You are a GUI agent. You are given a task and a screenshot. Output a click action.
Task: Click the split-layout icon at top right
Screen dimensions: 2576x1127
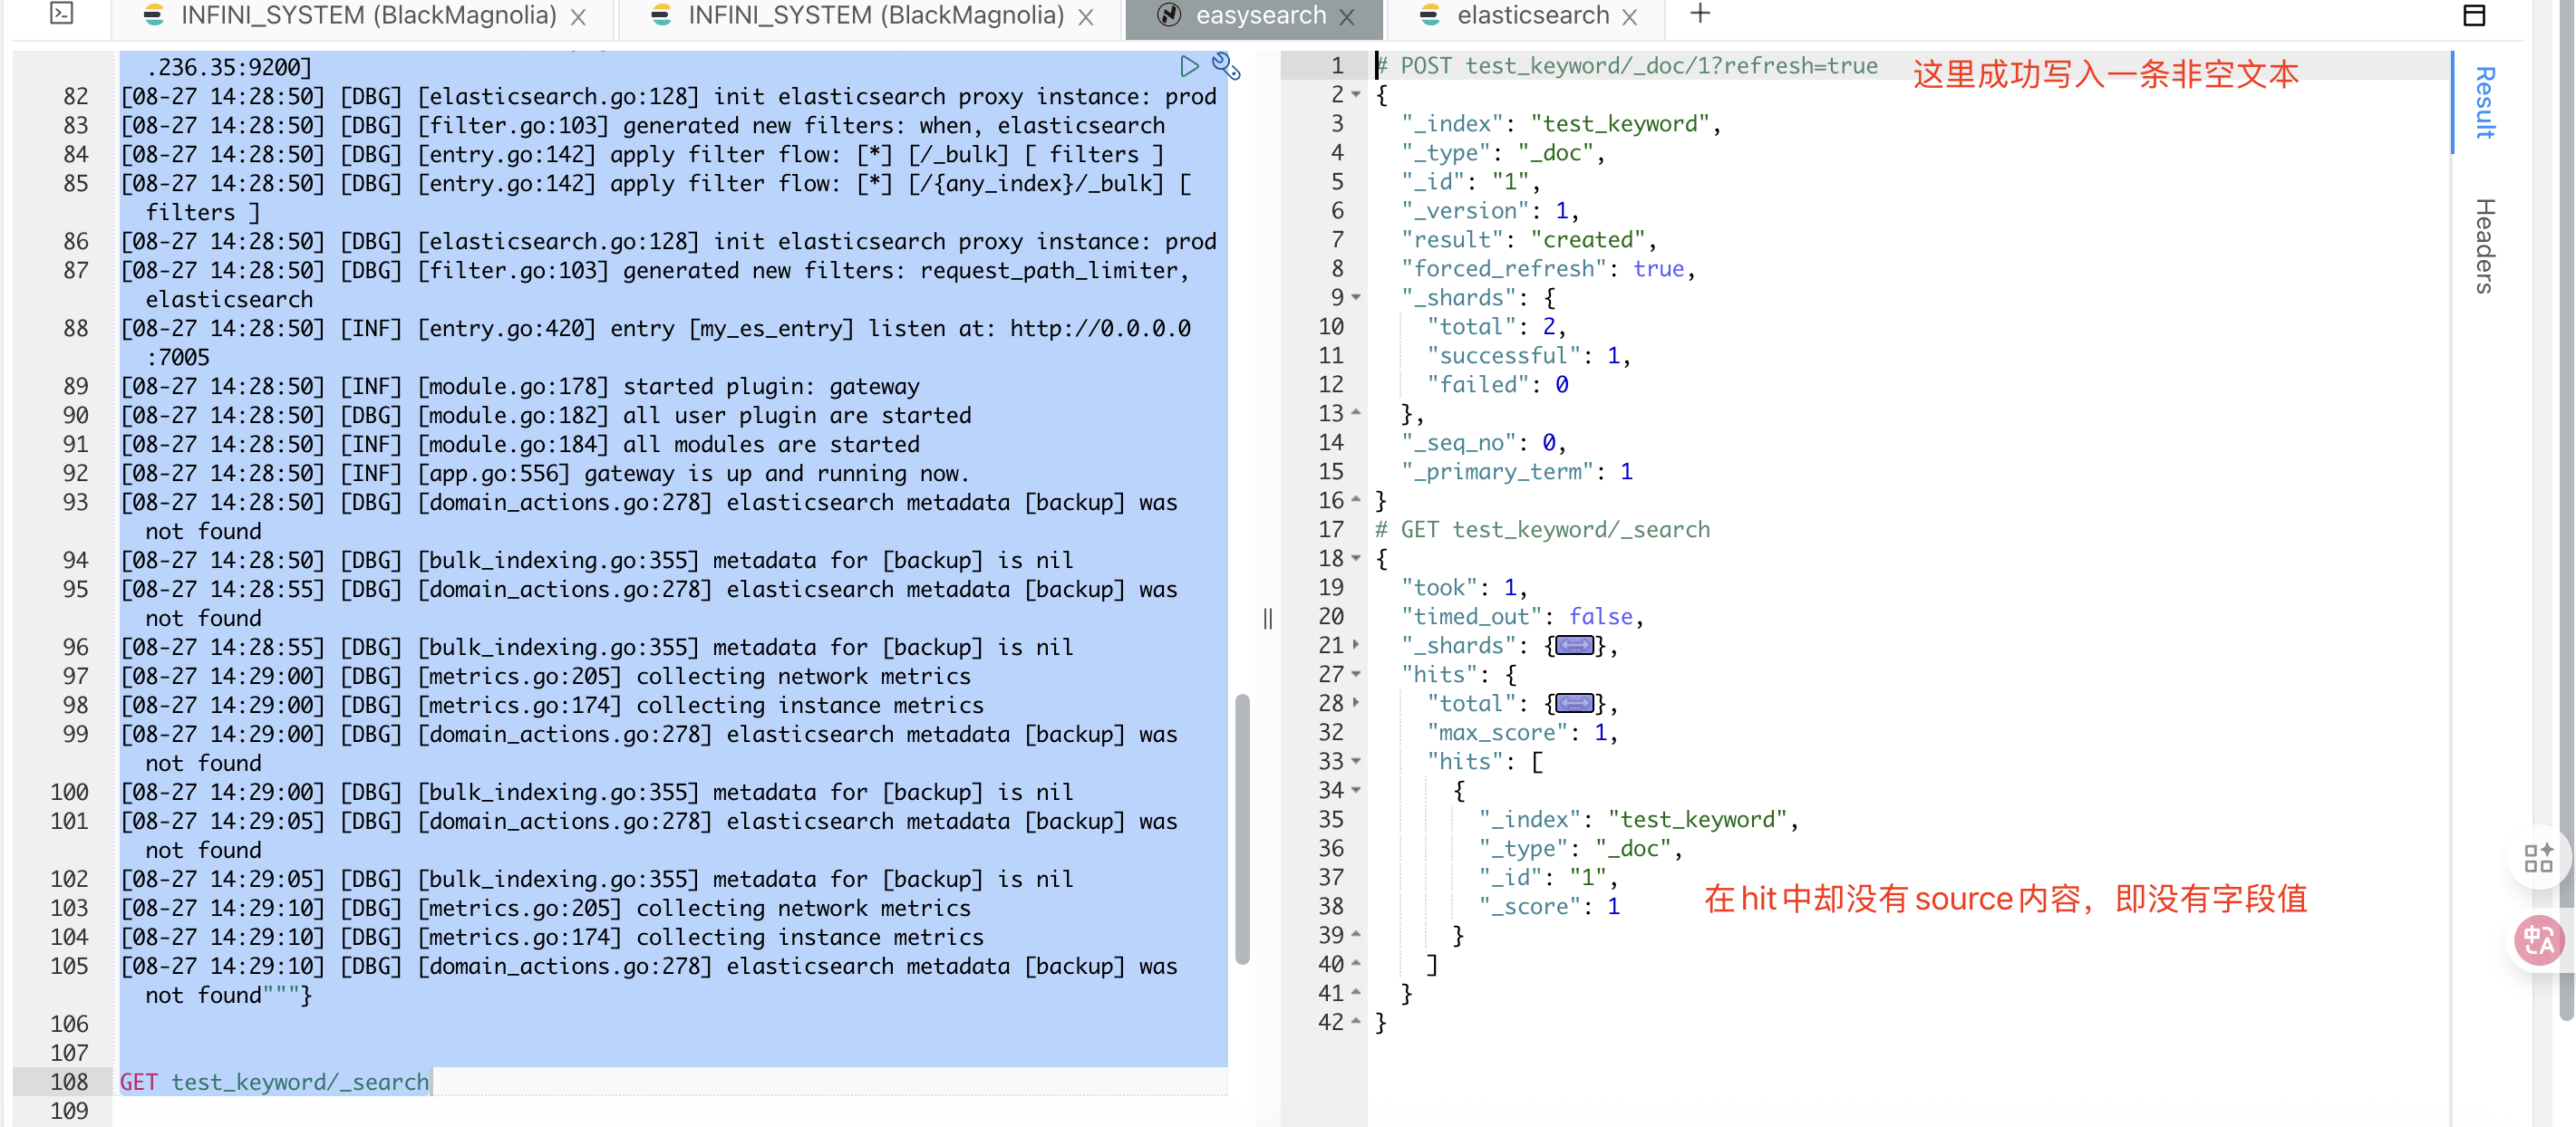pos(2475,15)
